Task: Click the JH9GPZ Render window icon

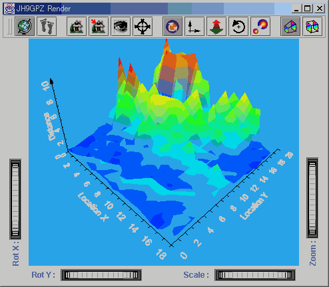Action: click(x=9, y=9)
